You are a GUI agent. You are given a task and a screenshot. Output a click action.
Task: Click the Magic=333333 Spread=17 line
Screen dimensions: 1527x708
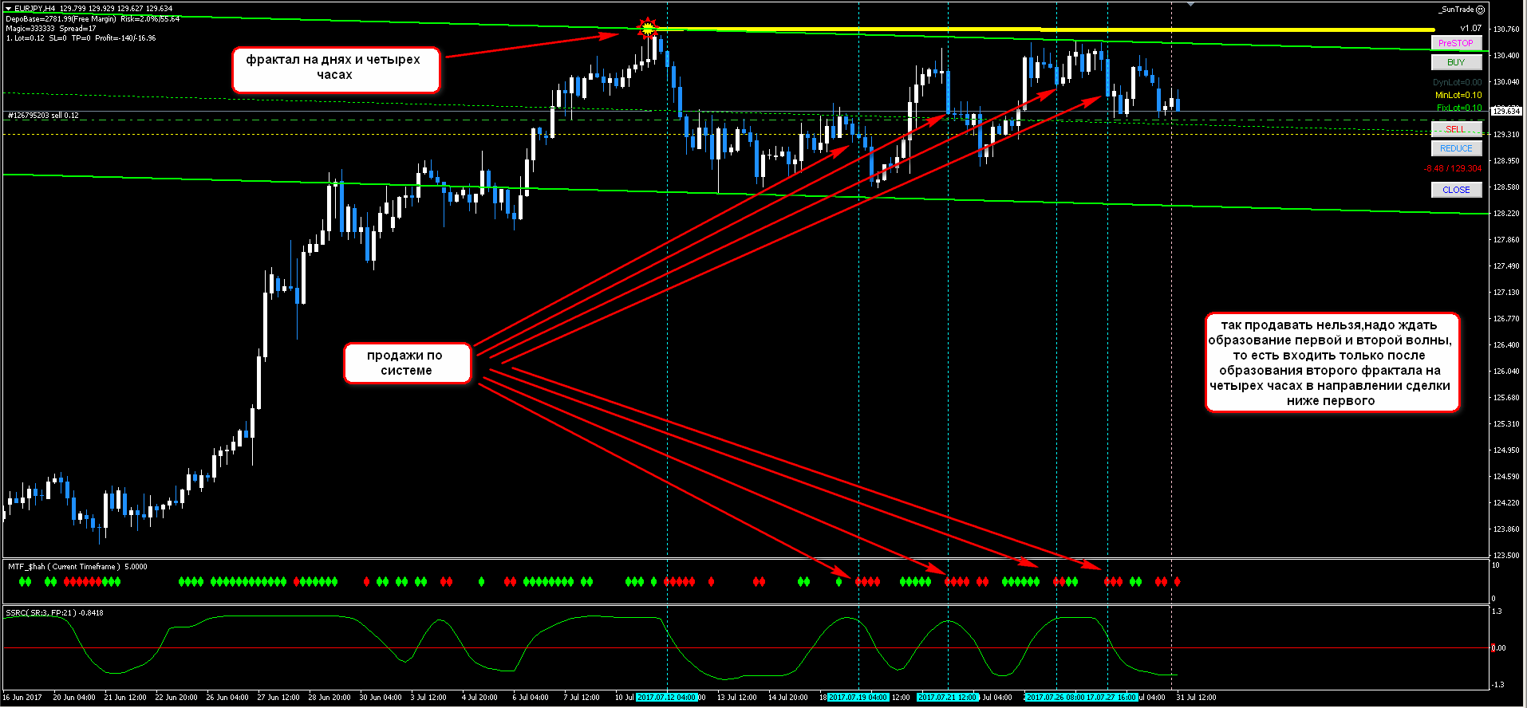[50, 28]
